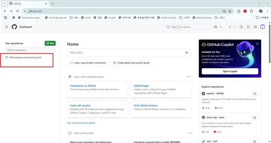Click the site info icon in address bar
271x143 pixels.
pyautogui.click(x=25, y=11)
